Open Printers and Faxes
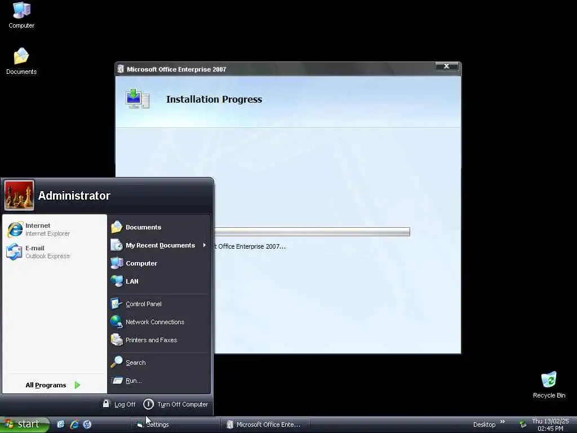 tap(159, 340)
